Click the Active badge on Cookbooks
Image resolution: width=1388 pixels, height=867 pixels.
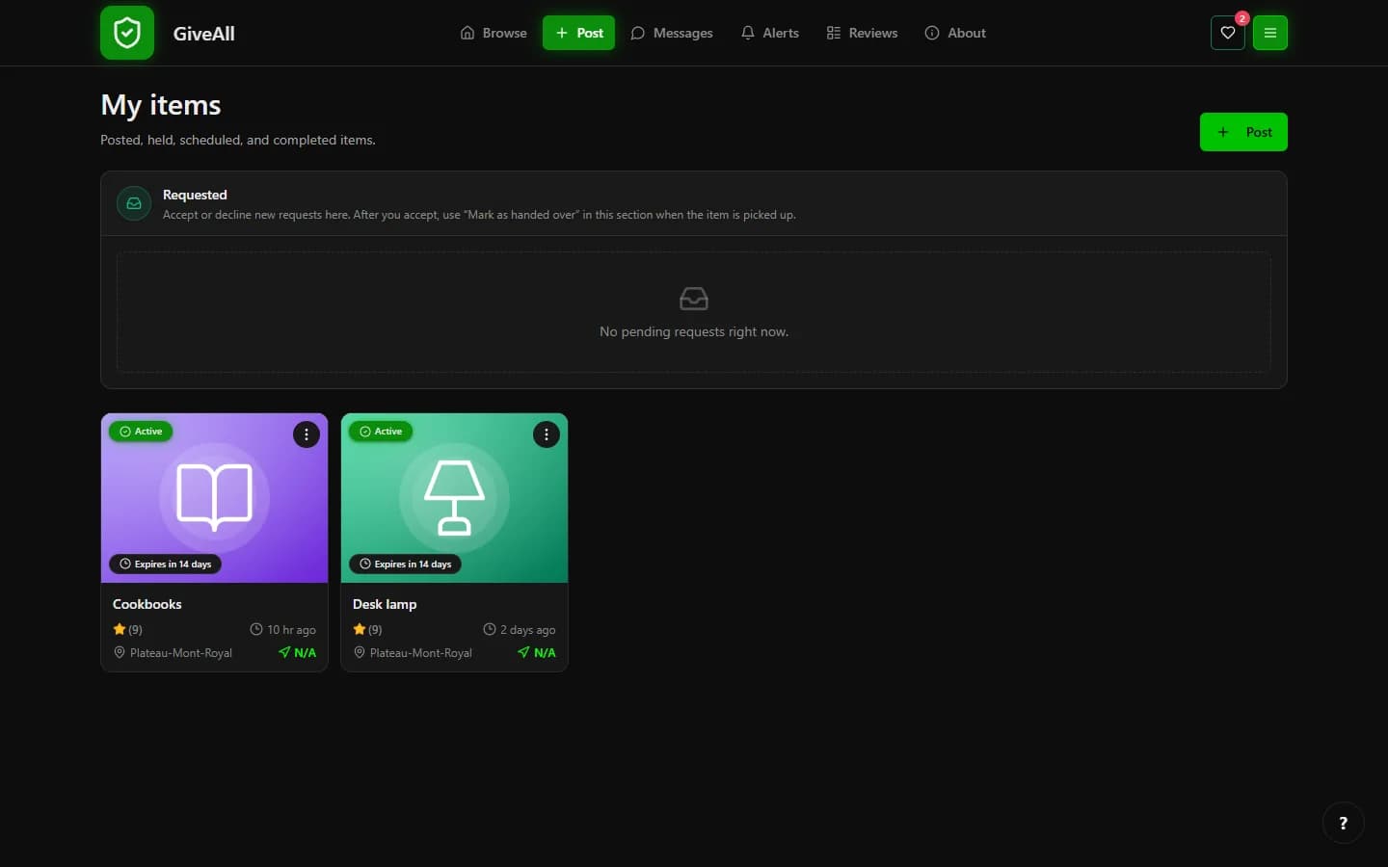[141, 432]
